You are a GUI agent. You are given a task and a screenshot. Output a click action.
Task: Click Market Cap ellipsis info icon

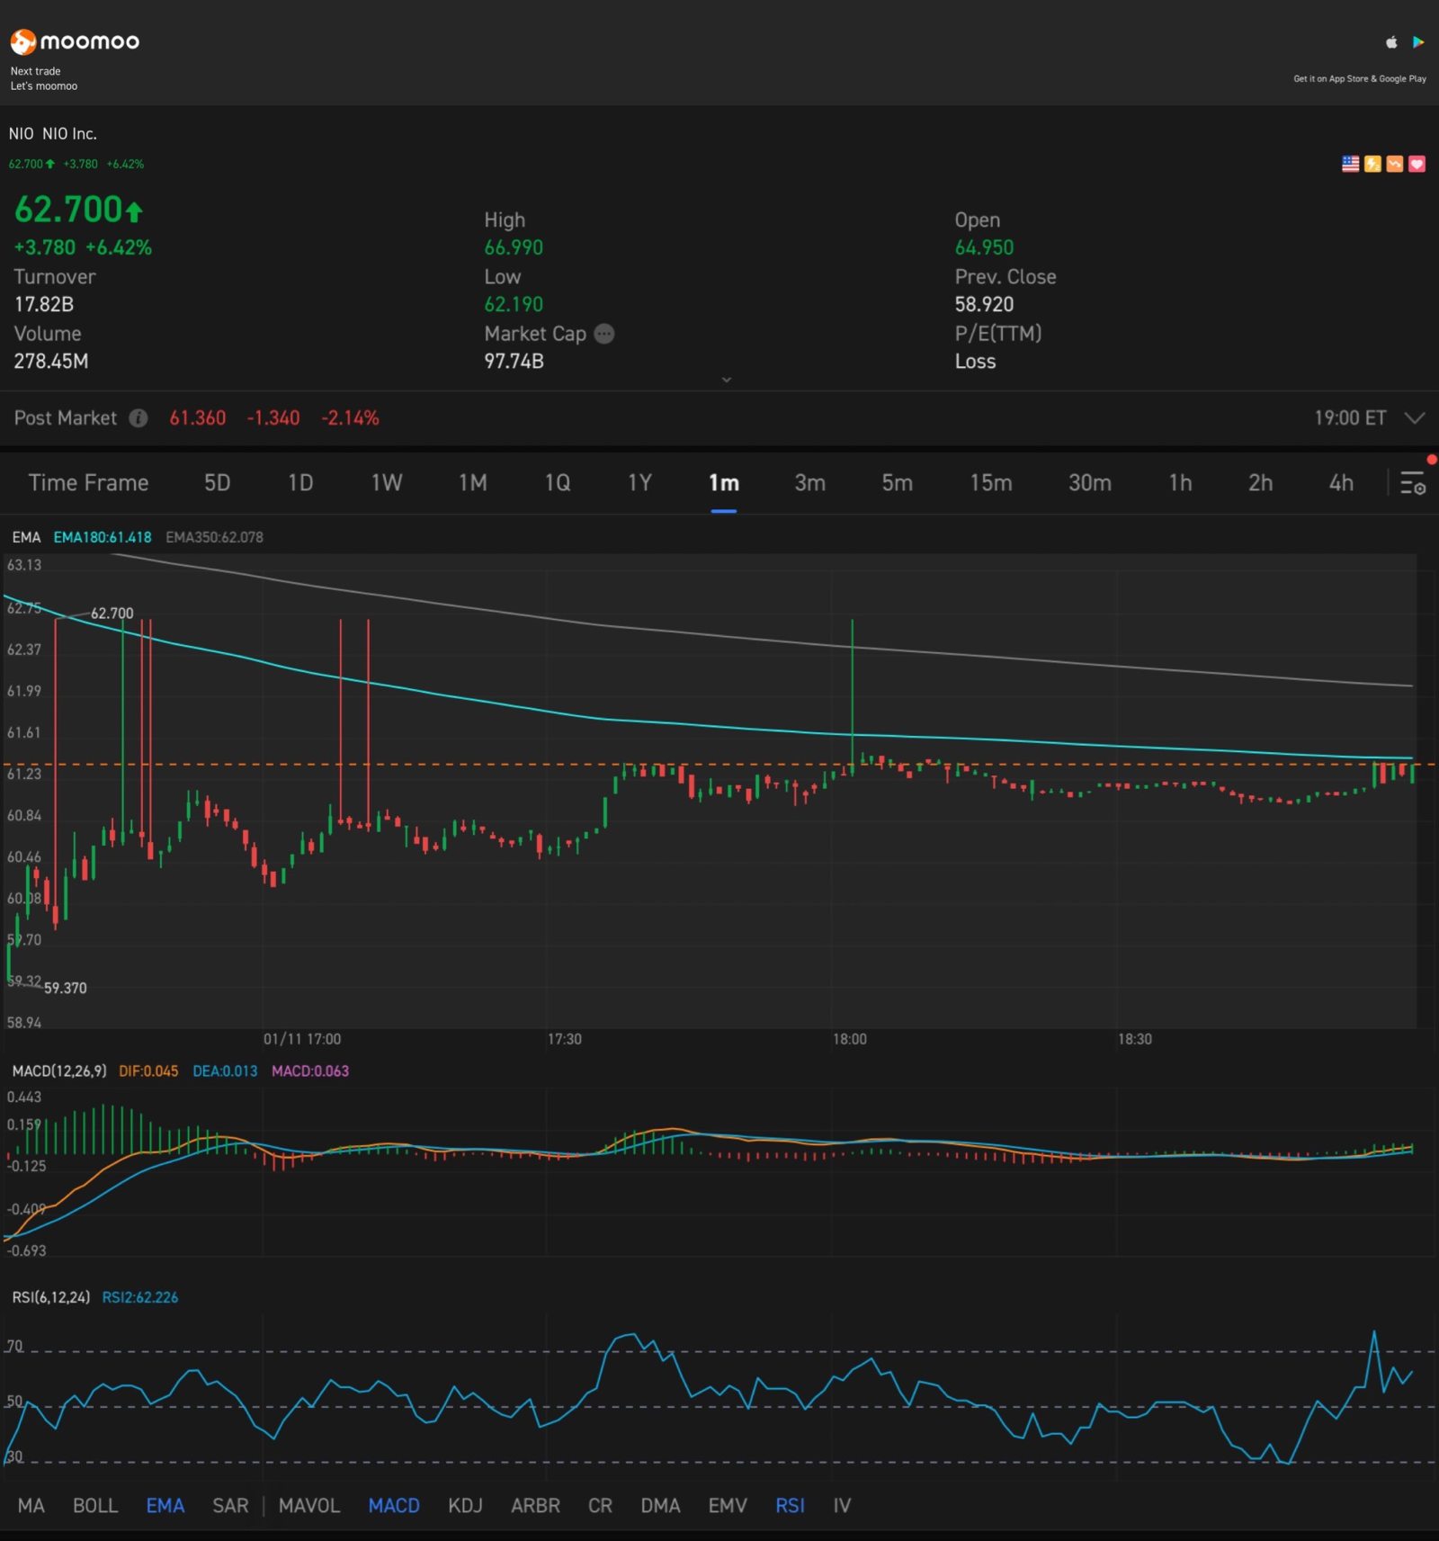pyautogui.click(x=604, y=334)
